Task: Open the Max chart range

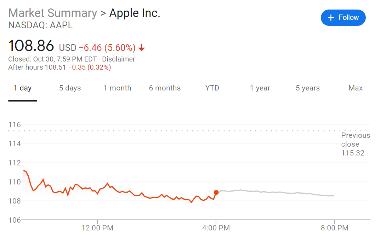Action: click(x=356, y=88)
